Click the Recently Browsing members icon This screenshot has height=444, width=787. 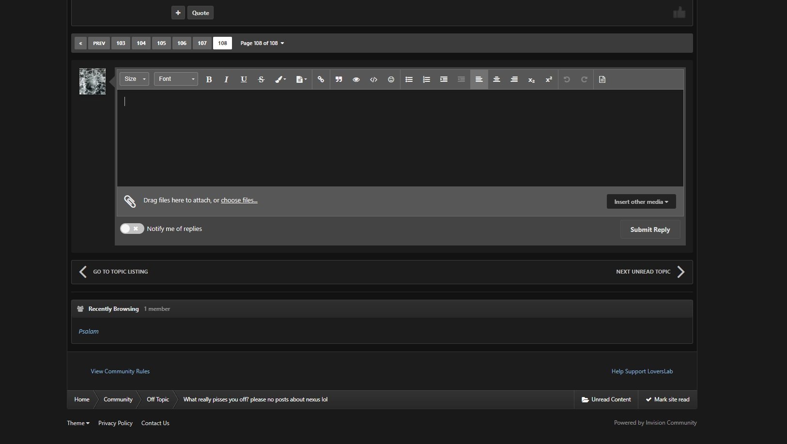click(80, 309)
